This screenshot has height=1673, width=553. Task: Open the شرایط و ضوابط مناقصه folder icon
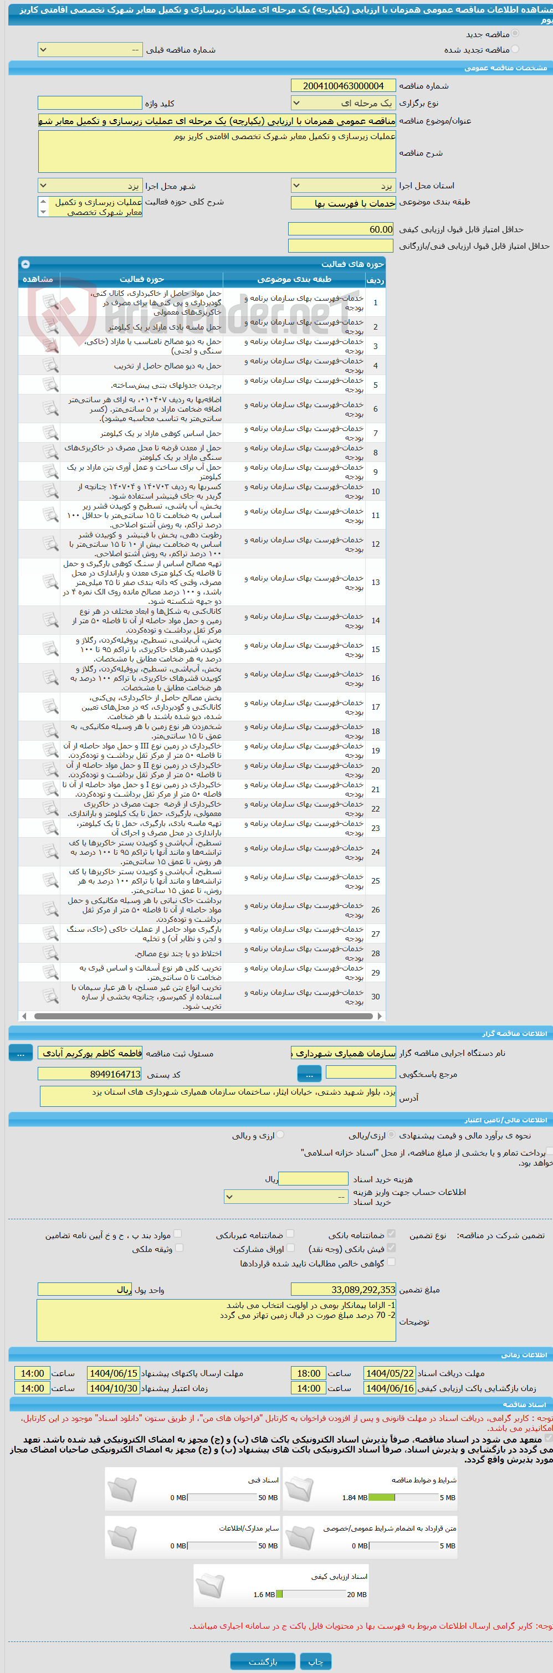(x=300, y=1490)
